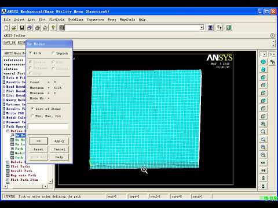278x208 pixels.
Task: Click the Reset Picking toolbar icon
Action: (x=220, y=28)
